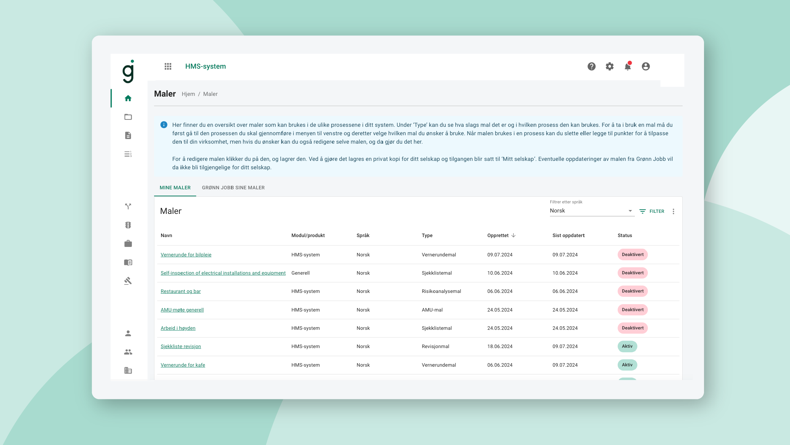Switch to Grønn Jobb sine maler tab
The width and height of the screenshot is (790, 445).
tap(233, 188)
